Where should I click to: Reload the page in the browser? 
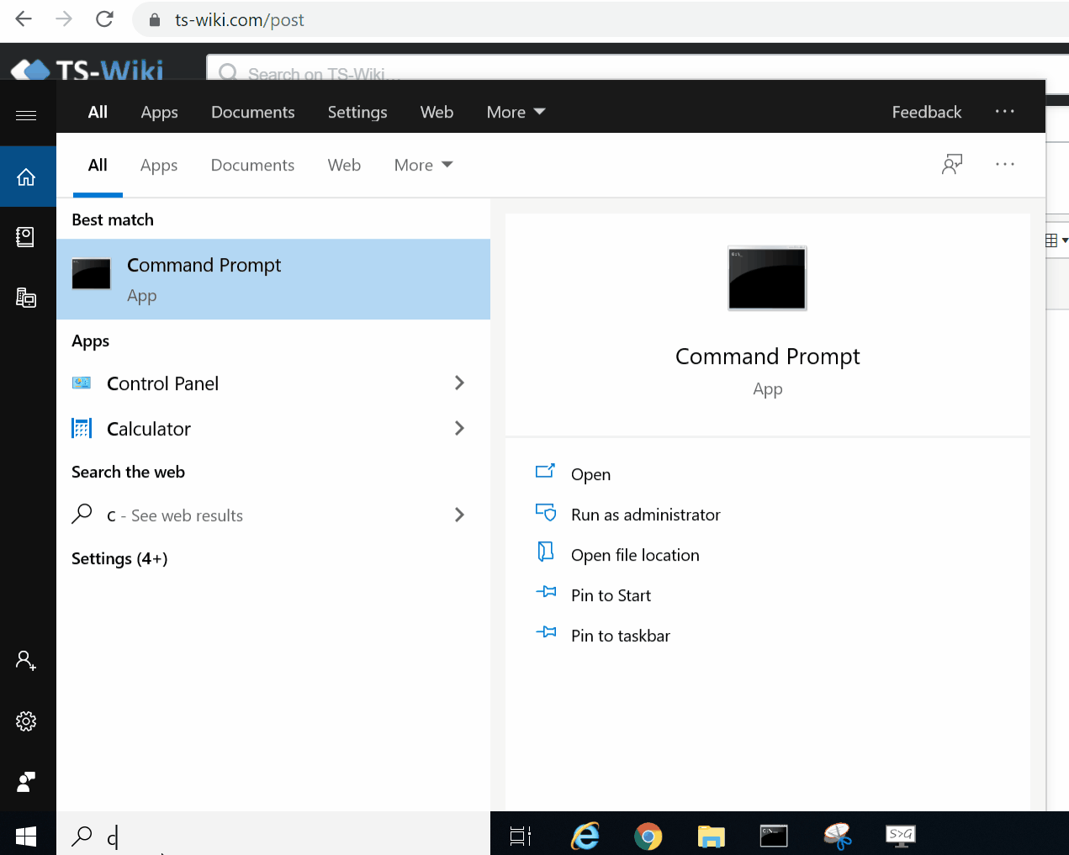coord(104,19)
